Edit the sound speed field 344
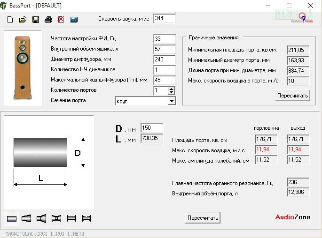This screenshot has width=322, height=238. tap(165, 18)
